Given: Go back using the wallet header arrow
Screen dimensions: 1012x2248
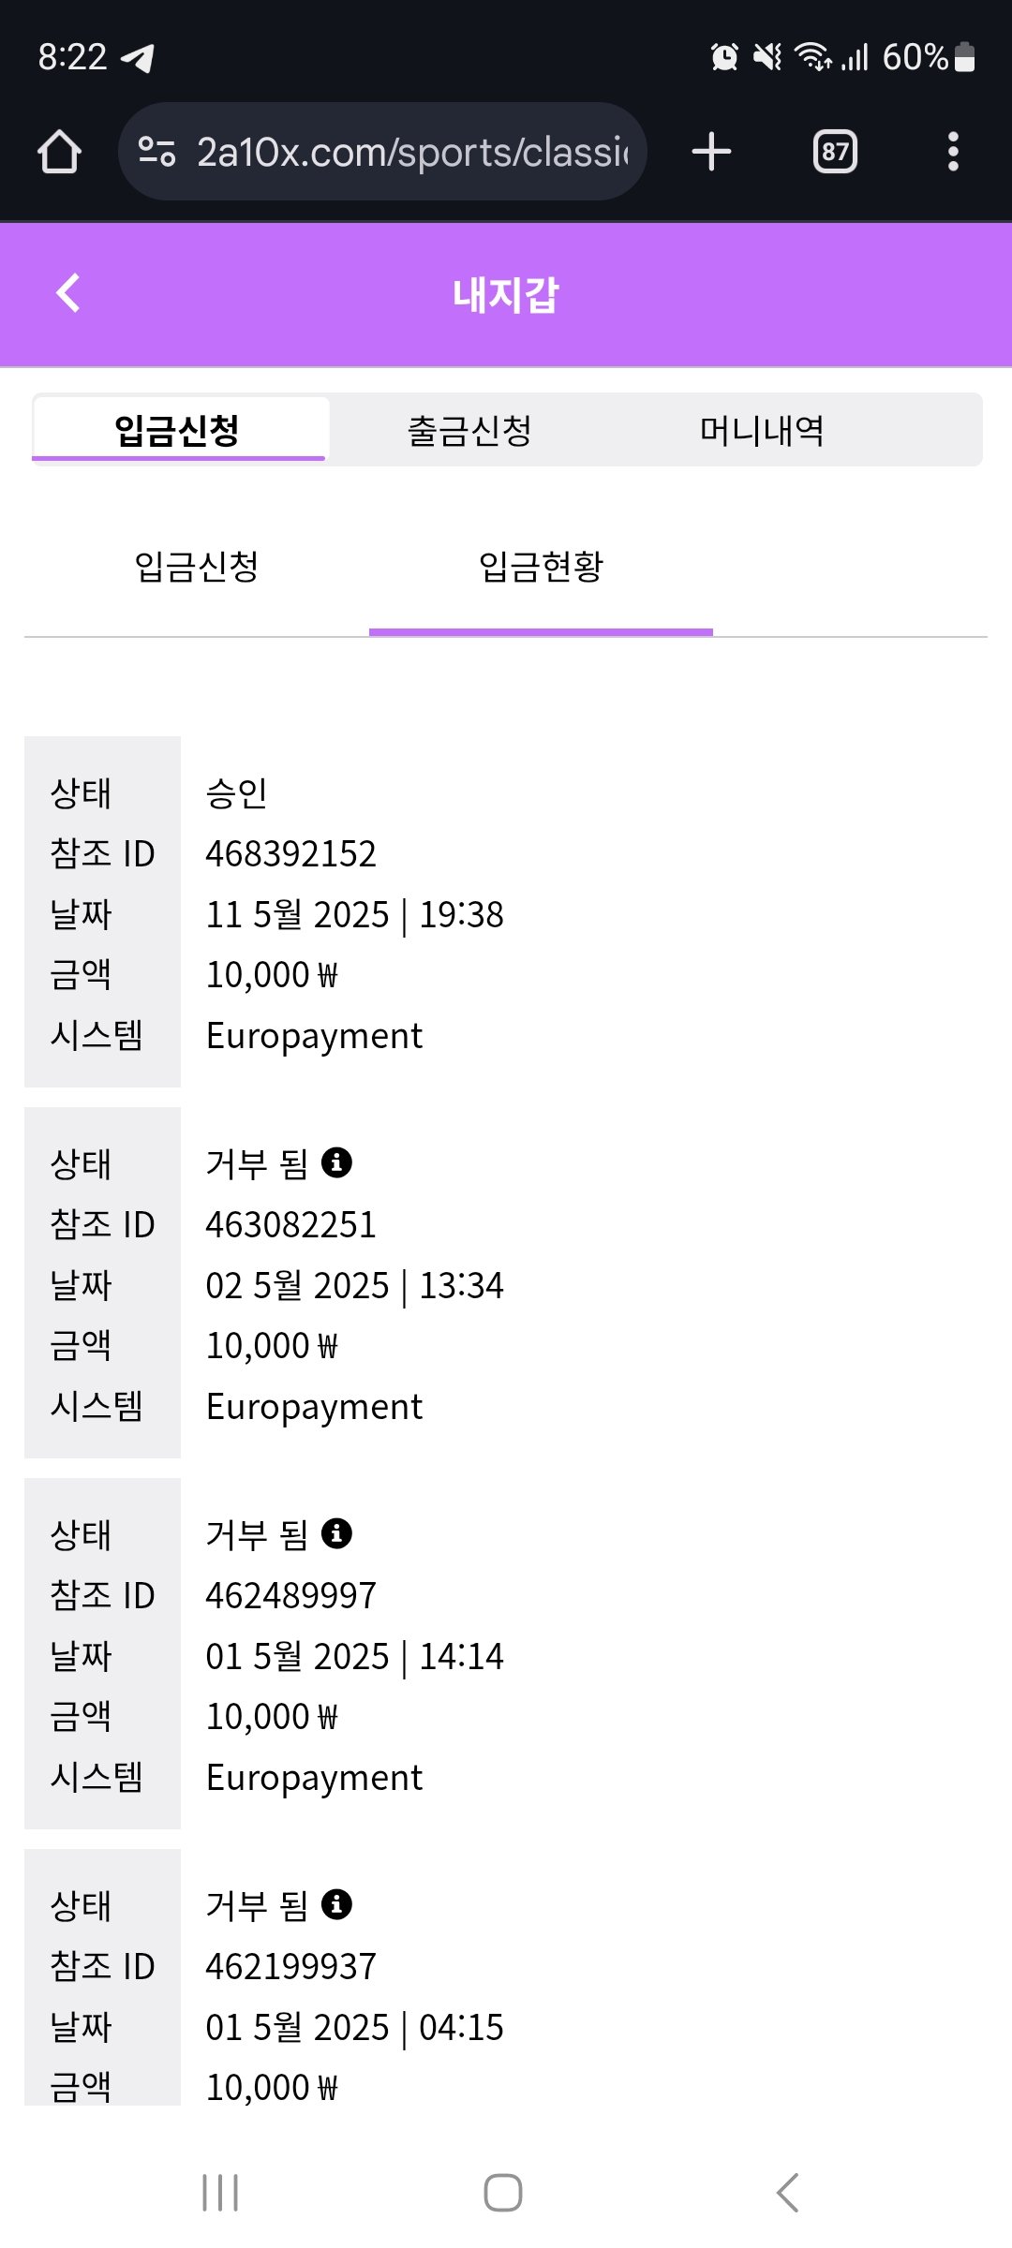Looking at the screenshot, I should click(x=68, y=293).
